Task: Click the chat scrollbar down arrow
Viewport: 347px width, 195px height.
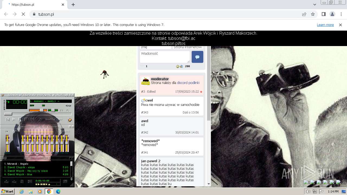Action: coord(208,184)
